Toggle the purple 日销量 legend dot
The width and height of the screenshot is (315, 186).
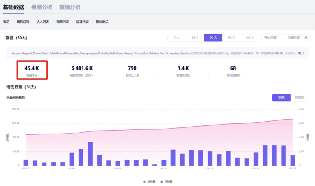coord(162,182)
